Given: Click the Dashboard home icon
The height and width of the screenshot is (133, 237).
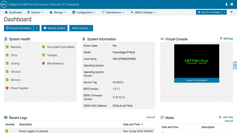Looking at the screenshot, I should (6, 12).
